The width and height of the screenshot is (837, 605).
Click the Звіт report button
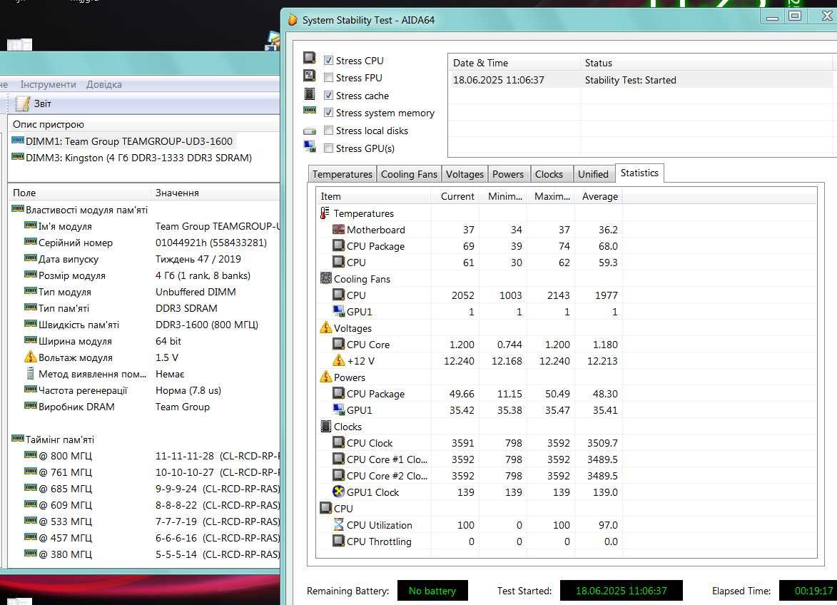(x=33, y=103)
